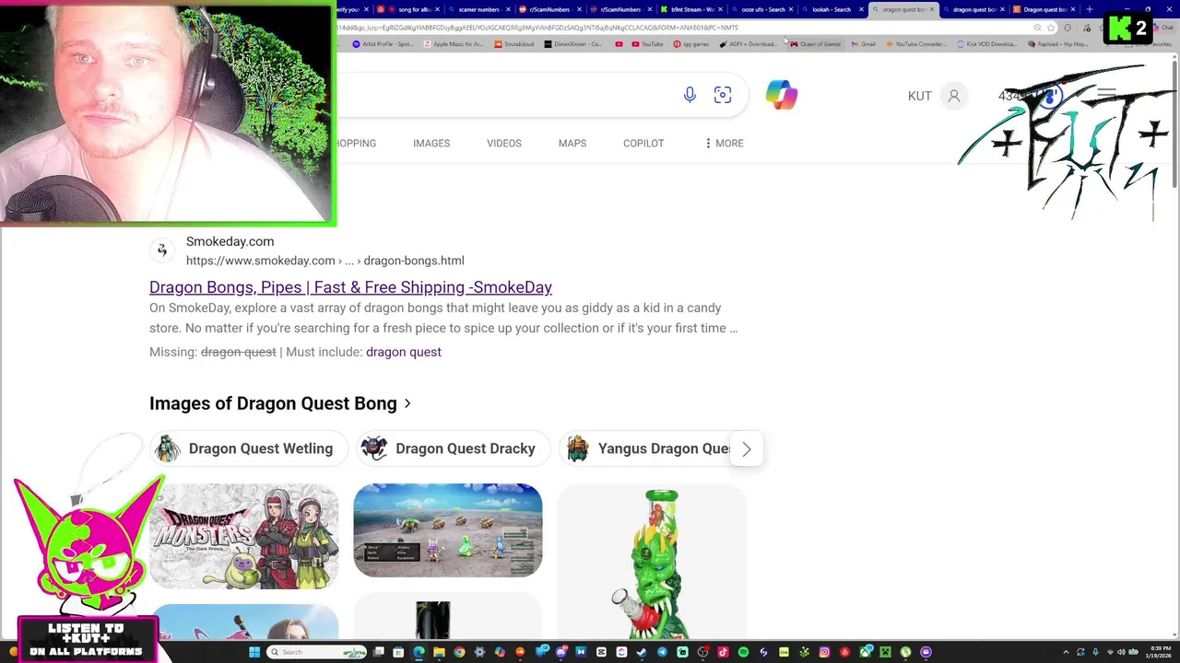Open Smokeday.com site favicon

tap(162, 250)
